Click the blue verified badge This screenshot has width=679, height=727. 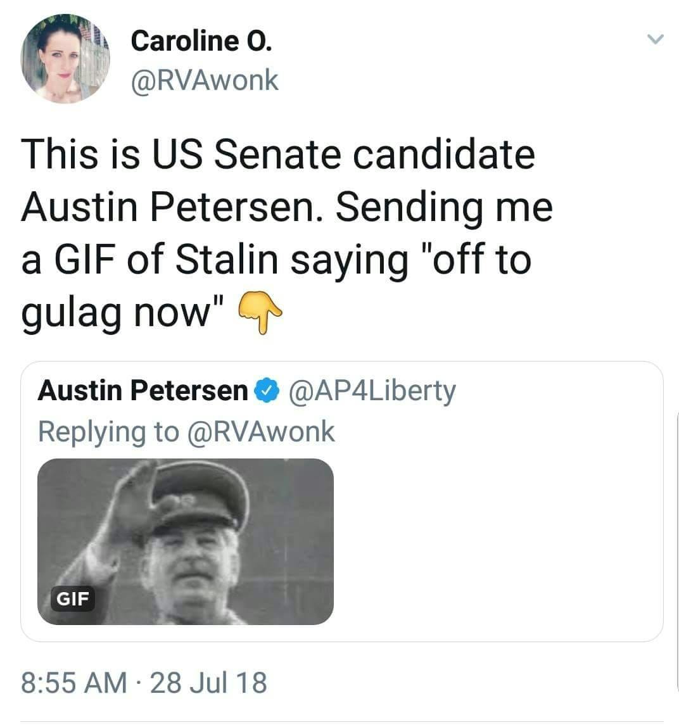tap(267, 391)
